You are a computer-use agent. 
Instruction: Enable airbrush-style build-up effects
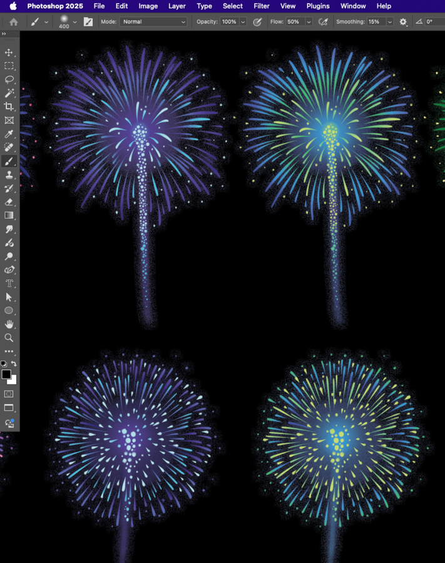[323, 22]
